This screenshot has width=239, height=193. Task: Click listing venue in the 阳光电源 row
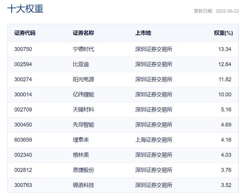(154, 79)
